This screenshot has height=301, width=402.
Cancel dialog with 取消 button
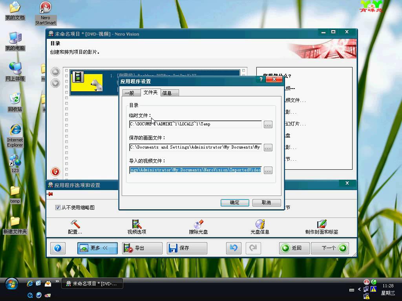(267, 203)
